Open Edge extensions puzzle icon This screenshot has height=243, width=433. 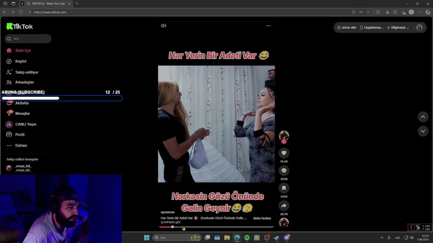pos(378,12)
